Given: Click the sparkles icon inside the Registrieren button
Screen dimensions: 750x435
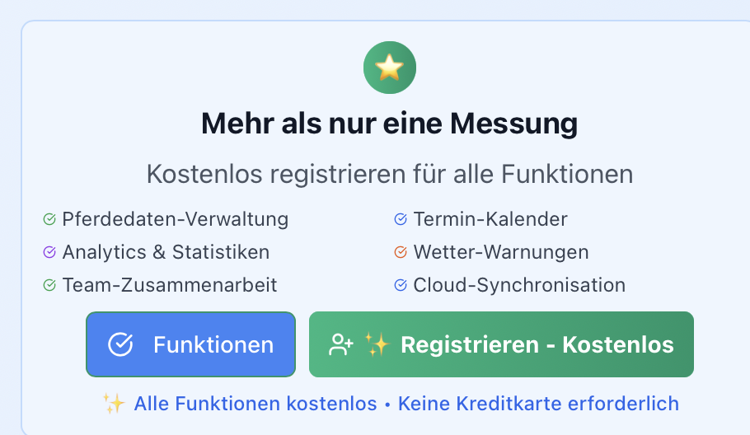Looking at the screenshot, I should pos(376,344).
